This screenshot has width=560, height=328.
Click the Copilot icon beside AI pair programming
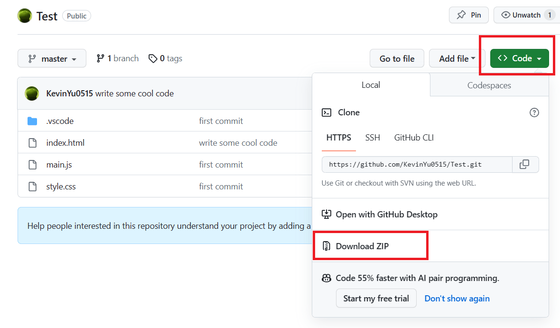click(x=327, y=278)
